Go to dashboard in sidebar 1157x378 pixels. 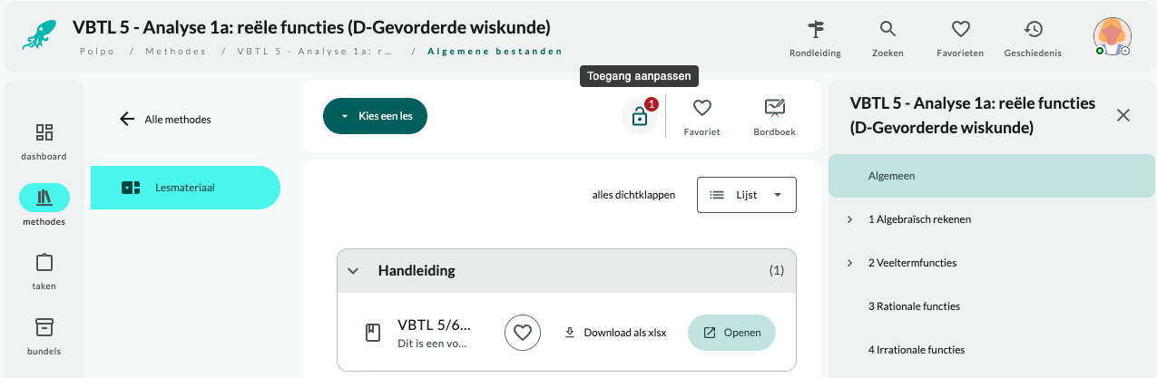coord(44,133)
